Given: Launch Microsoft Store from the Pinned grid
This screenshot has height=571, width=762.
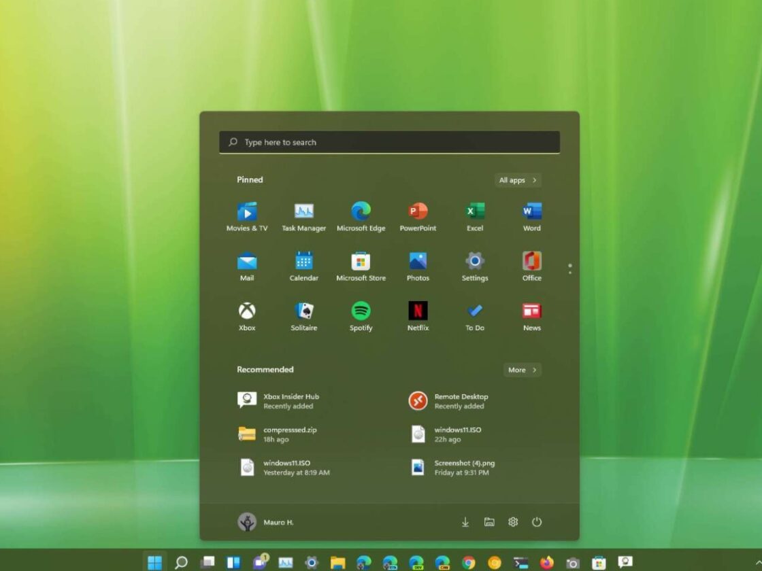Looking at the screenshot, I should coord(361,266).
